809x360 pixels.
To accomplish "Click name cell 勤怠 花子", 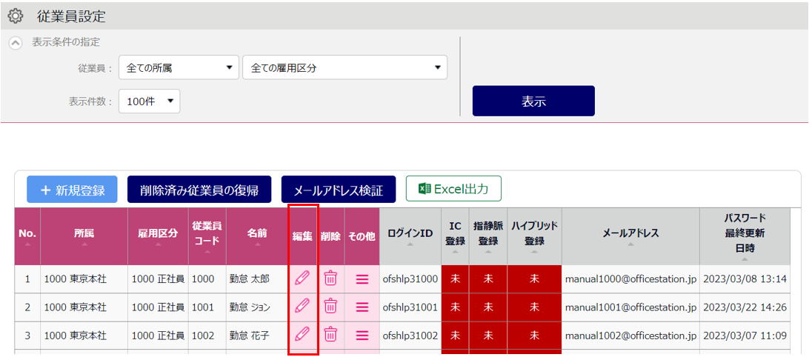I will [256, 335].
